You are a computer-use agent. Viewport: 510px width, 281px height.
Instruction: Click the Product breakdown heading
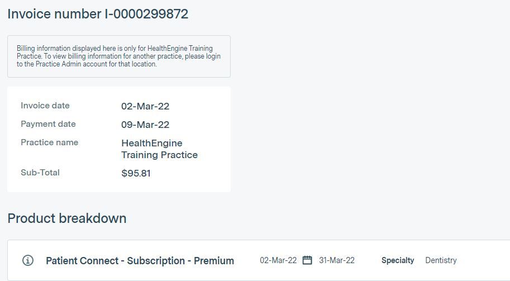(x=67, y=218)
